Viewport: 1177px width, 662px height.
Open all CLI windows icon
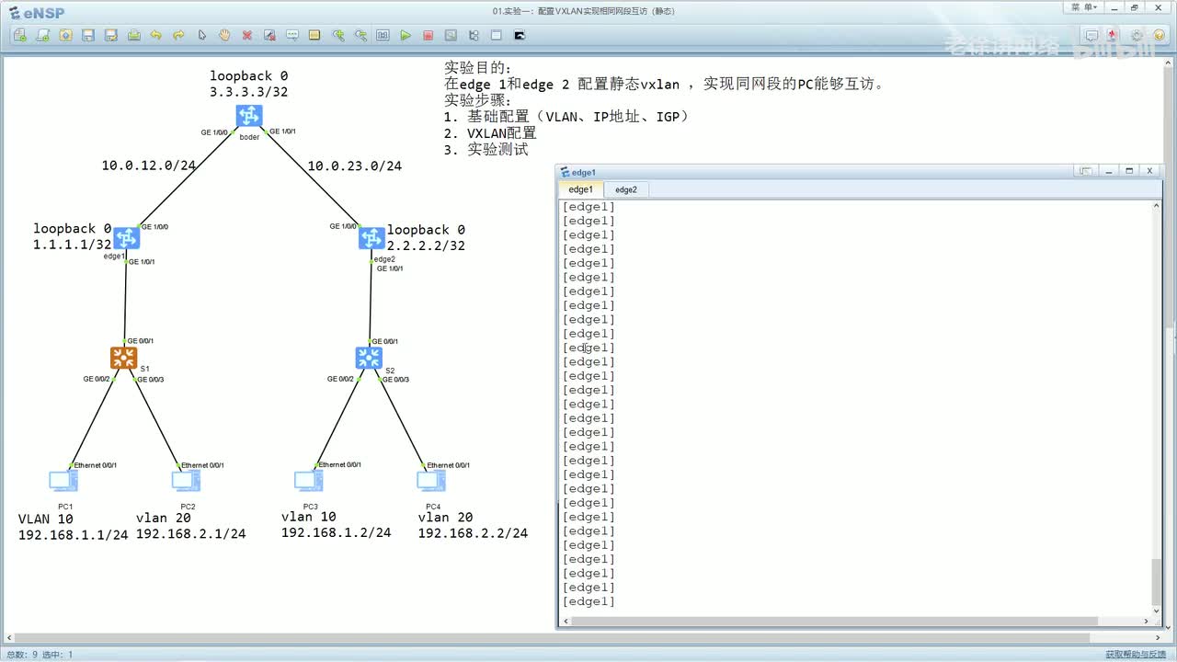520,36
